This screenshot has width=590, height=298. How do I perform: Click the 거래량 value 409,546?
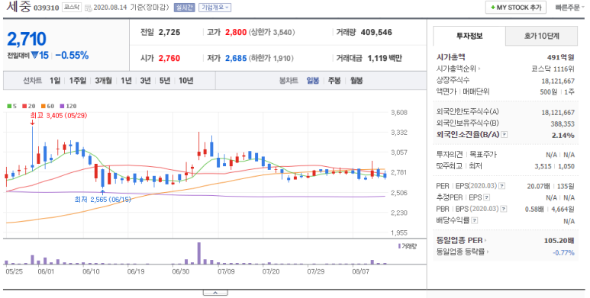click(x=376, y=32)
